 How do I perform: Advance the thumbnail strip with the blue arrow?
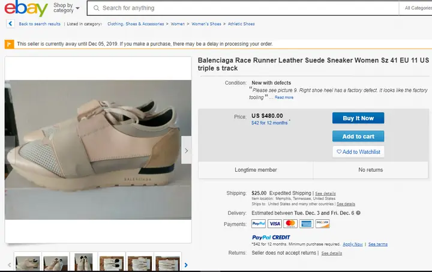[186, 265]
